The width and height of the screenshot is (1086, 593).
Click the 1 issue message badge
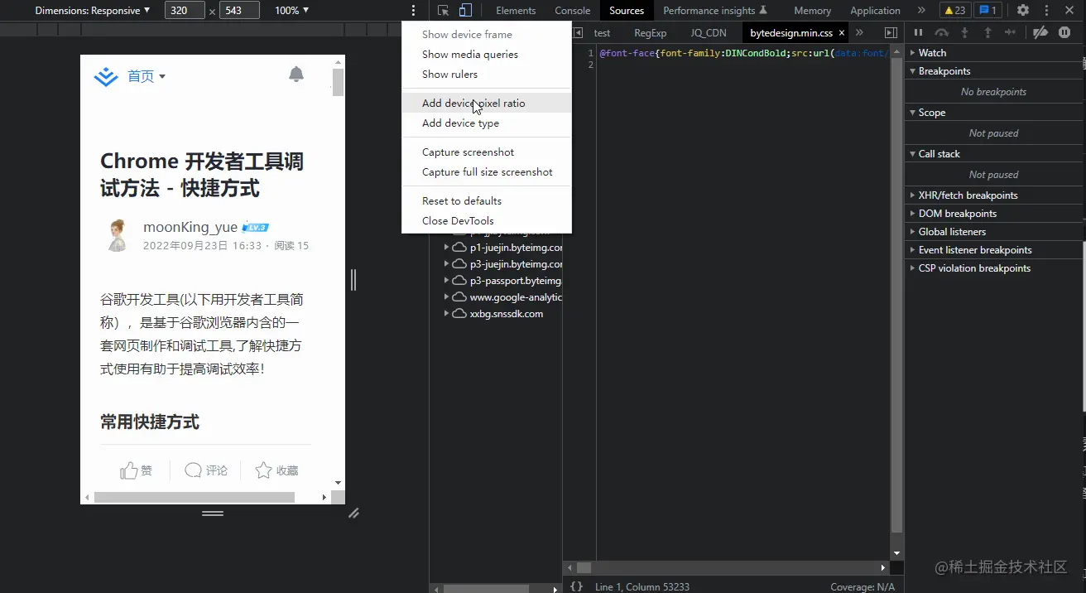987,11
